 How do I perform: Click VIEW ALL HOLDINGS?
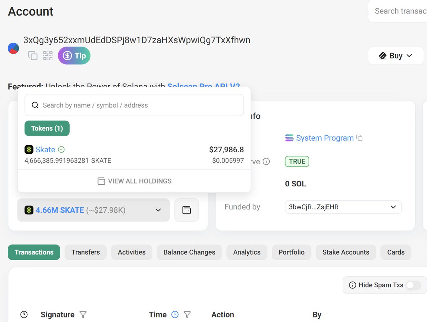click(x=134, y=181)
